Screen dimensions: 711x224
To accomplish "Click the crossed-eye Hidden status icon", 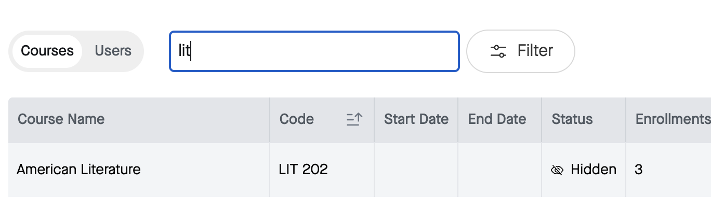I will (x=557, y=170).
